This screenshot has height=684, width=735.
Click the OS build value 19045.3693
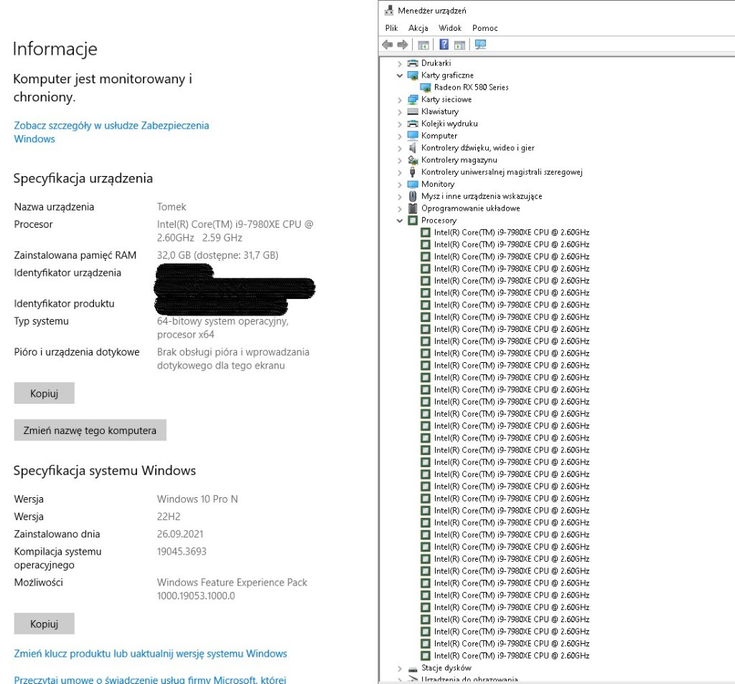point(182,551)
